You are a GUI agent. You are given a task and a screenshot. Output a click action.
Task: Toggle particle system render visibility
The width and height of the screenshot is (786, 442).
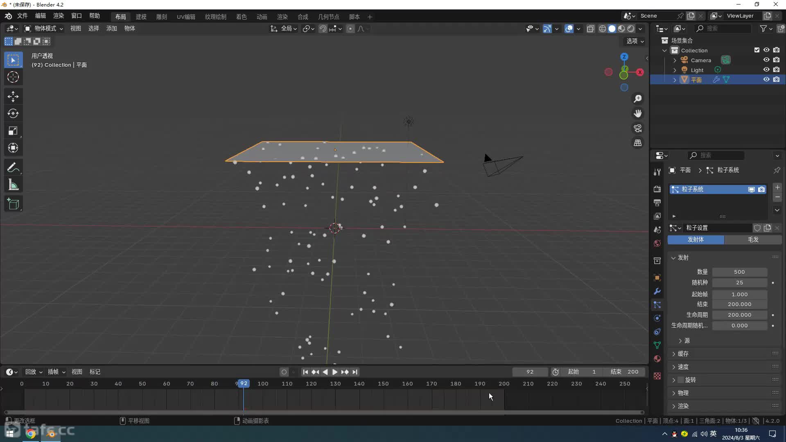761,189
